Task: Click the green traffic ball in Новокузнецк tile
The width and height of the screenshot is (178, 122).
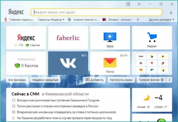Action: [x=17, y=66]
